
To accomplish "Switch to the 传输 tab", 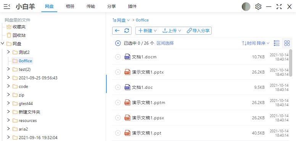I will pos(91,6).
